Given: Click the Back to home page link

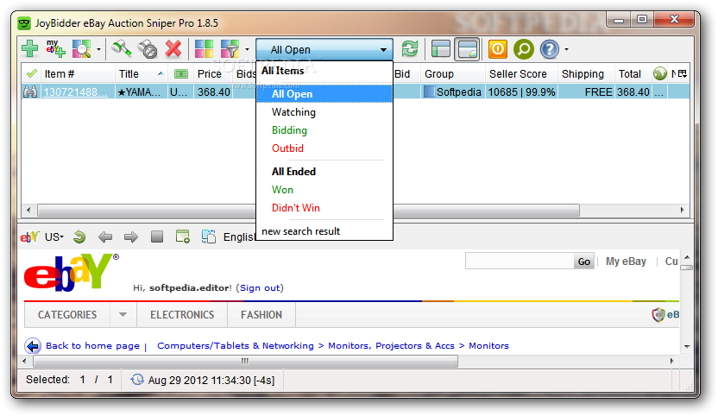Looking at the screenshot, I should point(92,346).
